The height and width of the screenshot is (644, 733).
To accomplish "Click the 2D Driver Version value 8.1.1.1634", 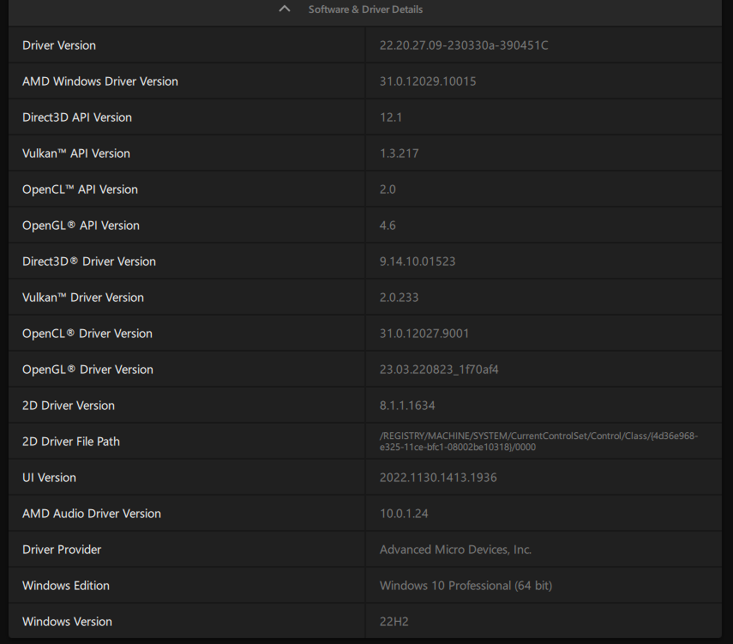I will [x=407, y=406].
